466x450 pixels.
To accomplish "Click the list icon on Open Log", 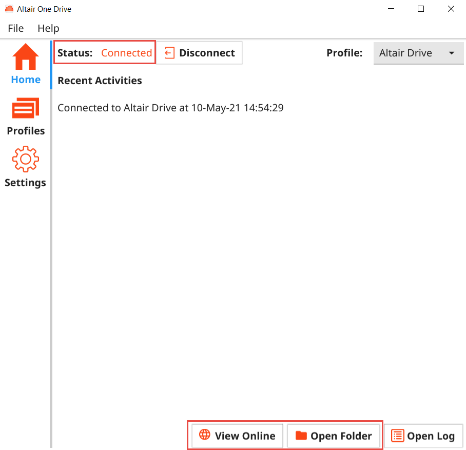I will click(397, 436).
